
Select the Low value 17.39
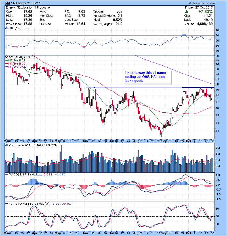click(x=28, y=20)
